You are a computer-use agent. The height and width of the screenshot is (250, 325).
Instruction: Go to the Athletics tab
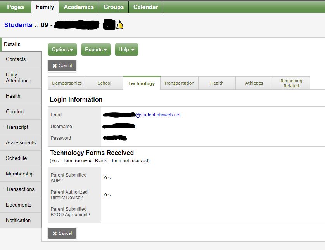[254, 83]
